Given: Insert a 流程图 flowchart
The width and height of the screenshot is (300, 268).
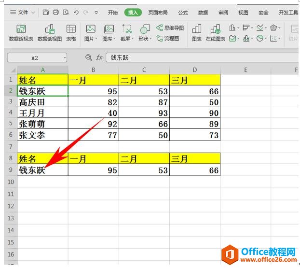Looking at the screenshot, I should [168, 38].
